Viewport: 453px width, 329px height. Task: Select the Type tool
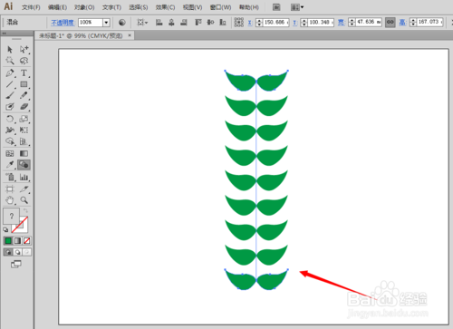[x=24, y=73]
